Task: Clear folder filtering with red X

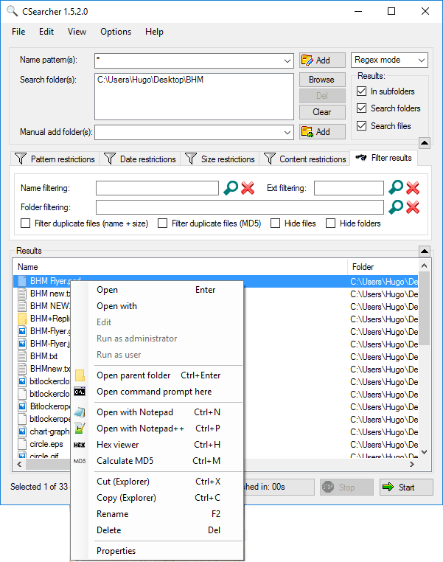Action: pos(413,207)
